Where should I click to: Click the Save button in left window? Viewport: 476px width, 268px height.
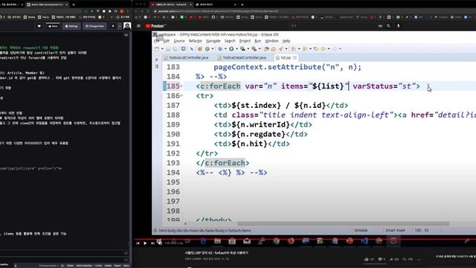pyautogui.click(x=53, y=27)
